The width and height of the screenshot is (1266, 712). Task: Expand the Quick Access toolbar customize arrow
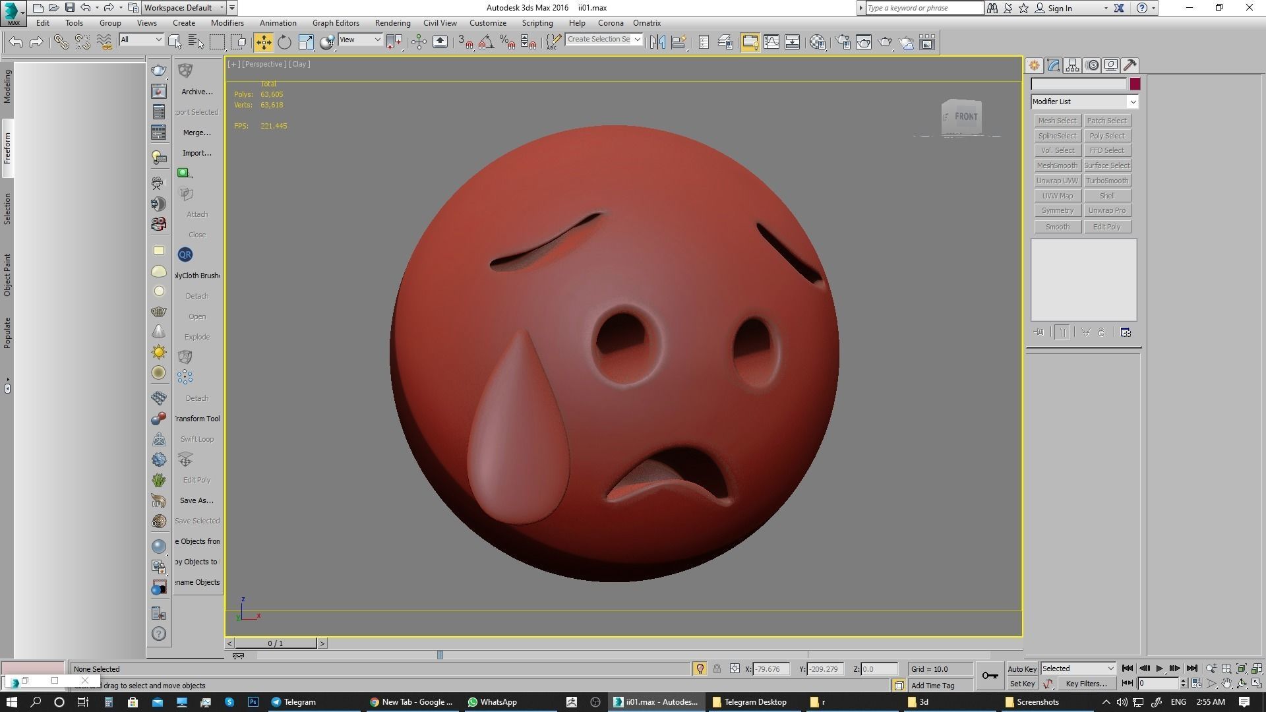tap(232, 8)
